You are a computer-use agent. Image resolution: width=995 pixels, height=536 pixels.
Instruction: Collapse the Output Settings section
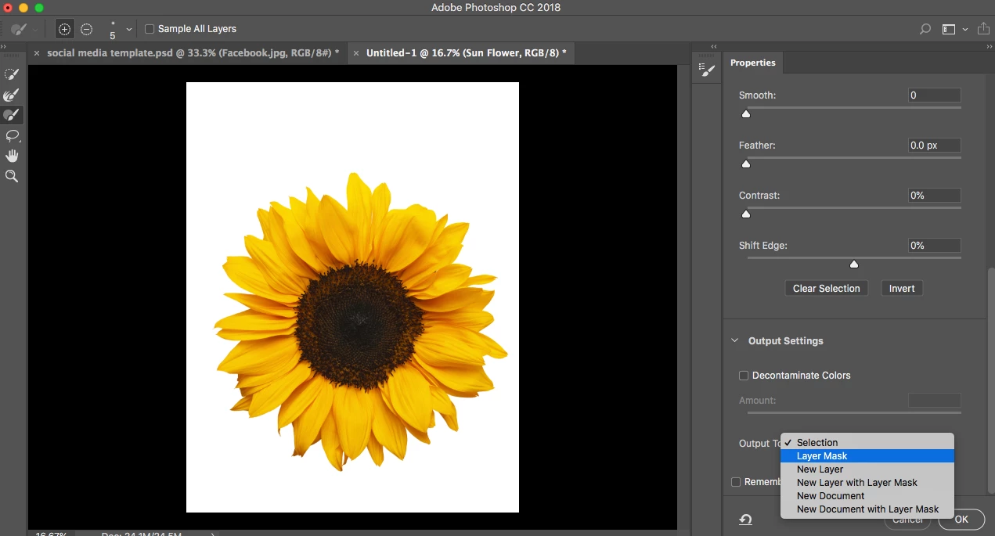tap(734, 341)
